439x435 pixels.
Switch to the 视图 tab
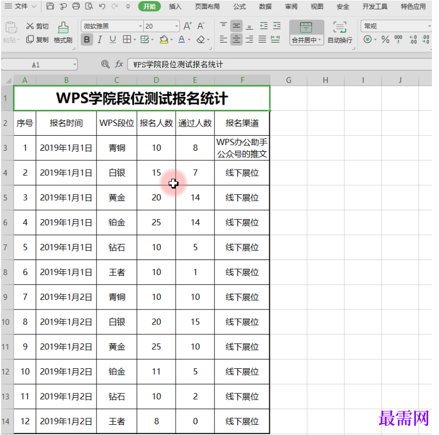pos(317,6)
